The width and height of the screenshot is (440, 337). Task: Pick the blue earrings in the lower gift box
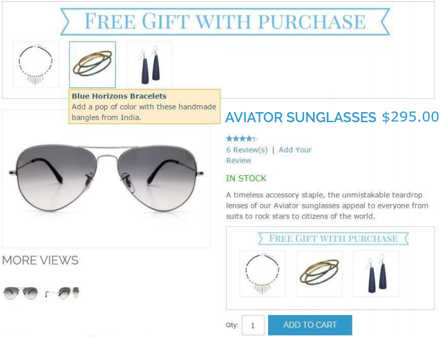[376, 273]
